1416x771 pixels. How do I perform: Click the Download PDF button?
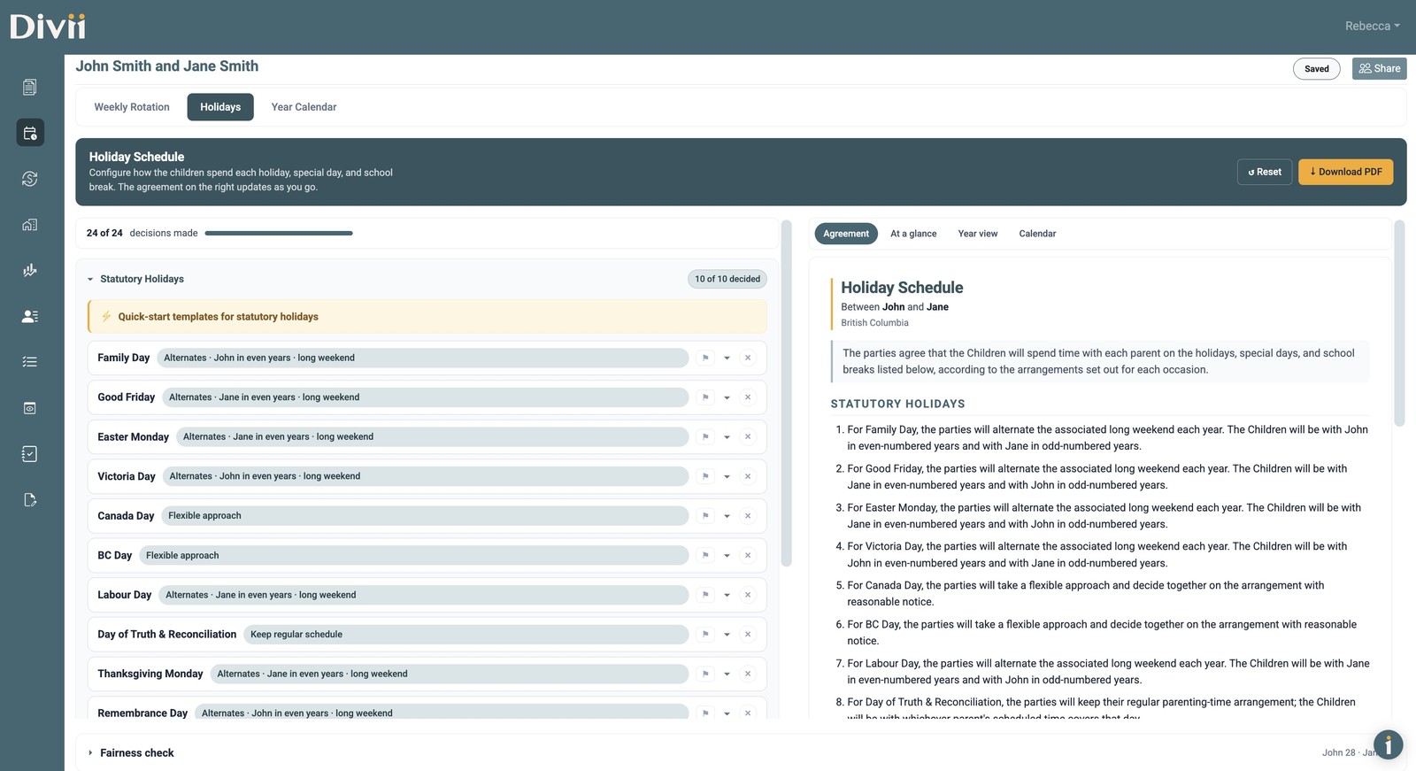[1345, 172]
